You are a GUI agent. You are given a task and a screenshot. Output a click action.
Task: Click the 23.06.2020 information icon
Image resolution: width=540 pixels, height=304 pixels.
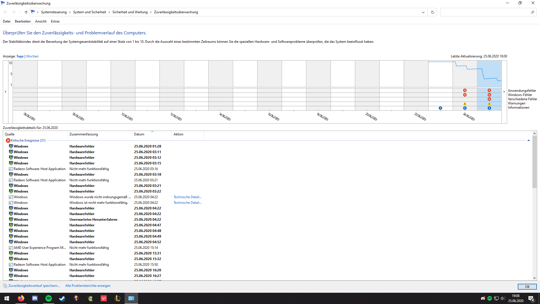click(x=440, y=108)
